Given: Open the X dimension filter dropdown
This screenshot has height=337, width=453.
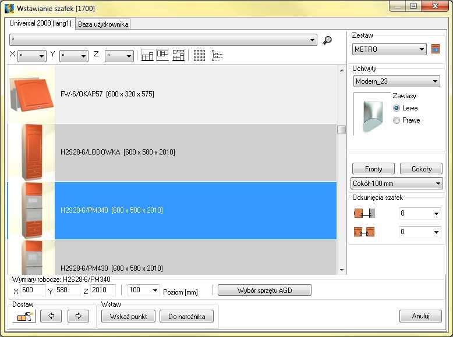Looking at the screenshot, I should click(32, 56).
